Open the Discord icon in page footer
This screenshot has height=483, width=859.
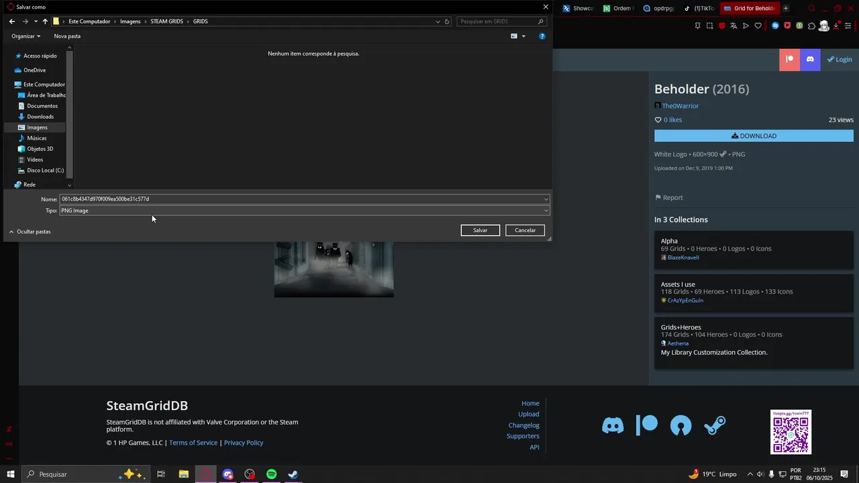613,425
